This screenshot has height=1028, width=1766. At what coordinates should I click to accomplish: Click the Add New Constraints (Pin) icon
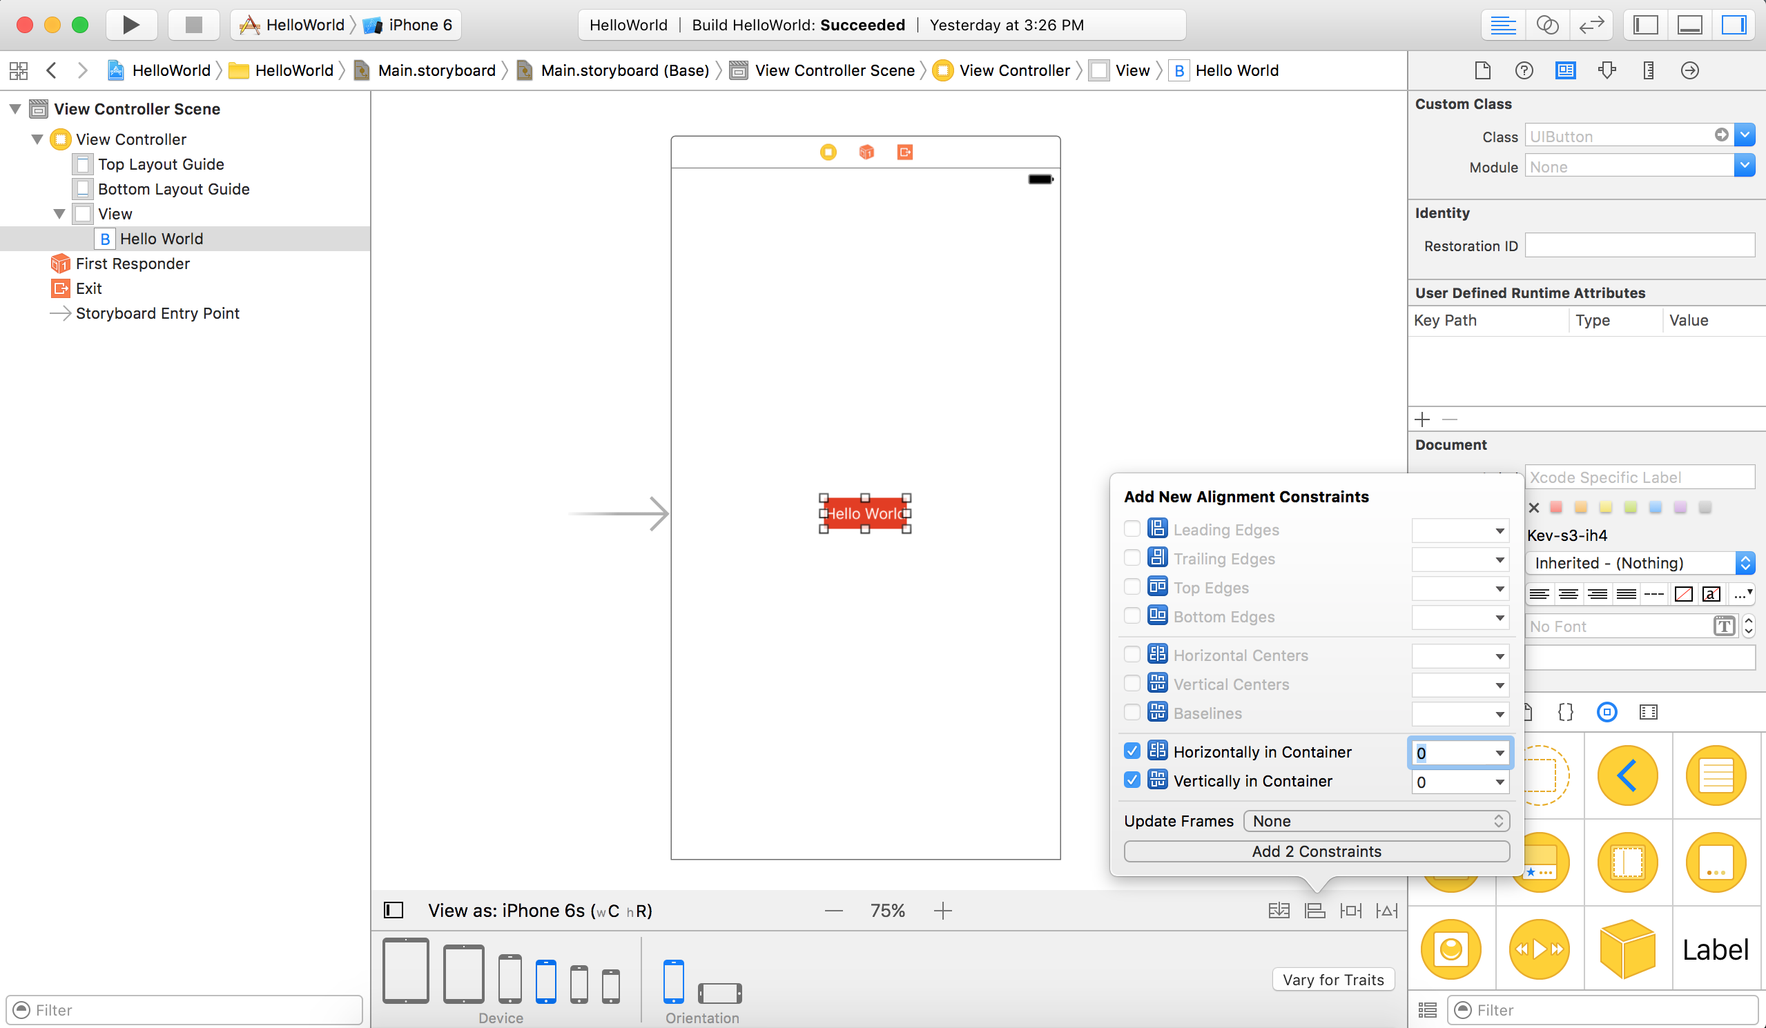click(1350, 910)
